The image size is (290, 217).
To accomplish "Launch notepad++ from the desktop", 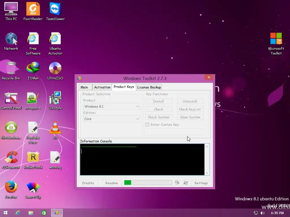I will click(x=33, y=101).
